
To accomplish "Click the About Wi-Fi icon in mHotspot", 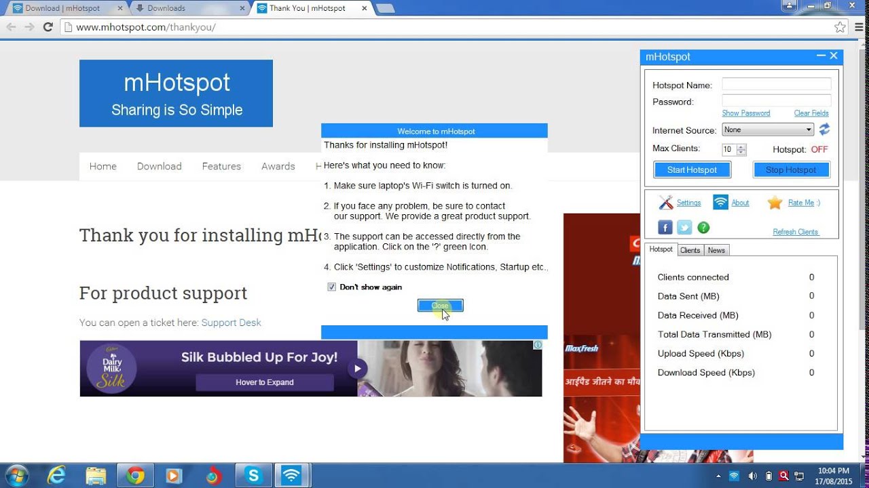I will point(720,202).
